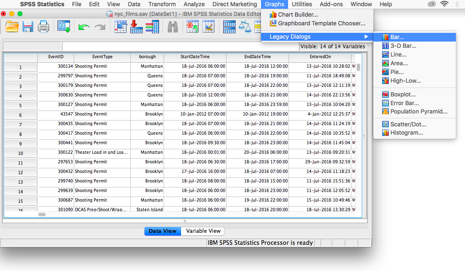Screen dimensions: 465x271
Task: Switch to Data View
Action: [x=162, y=231]
